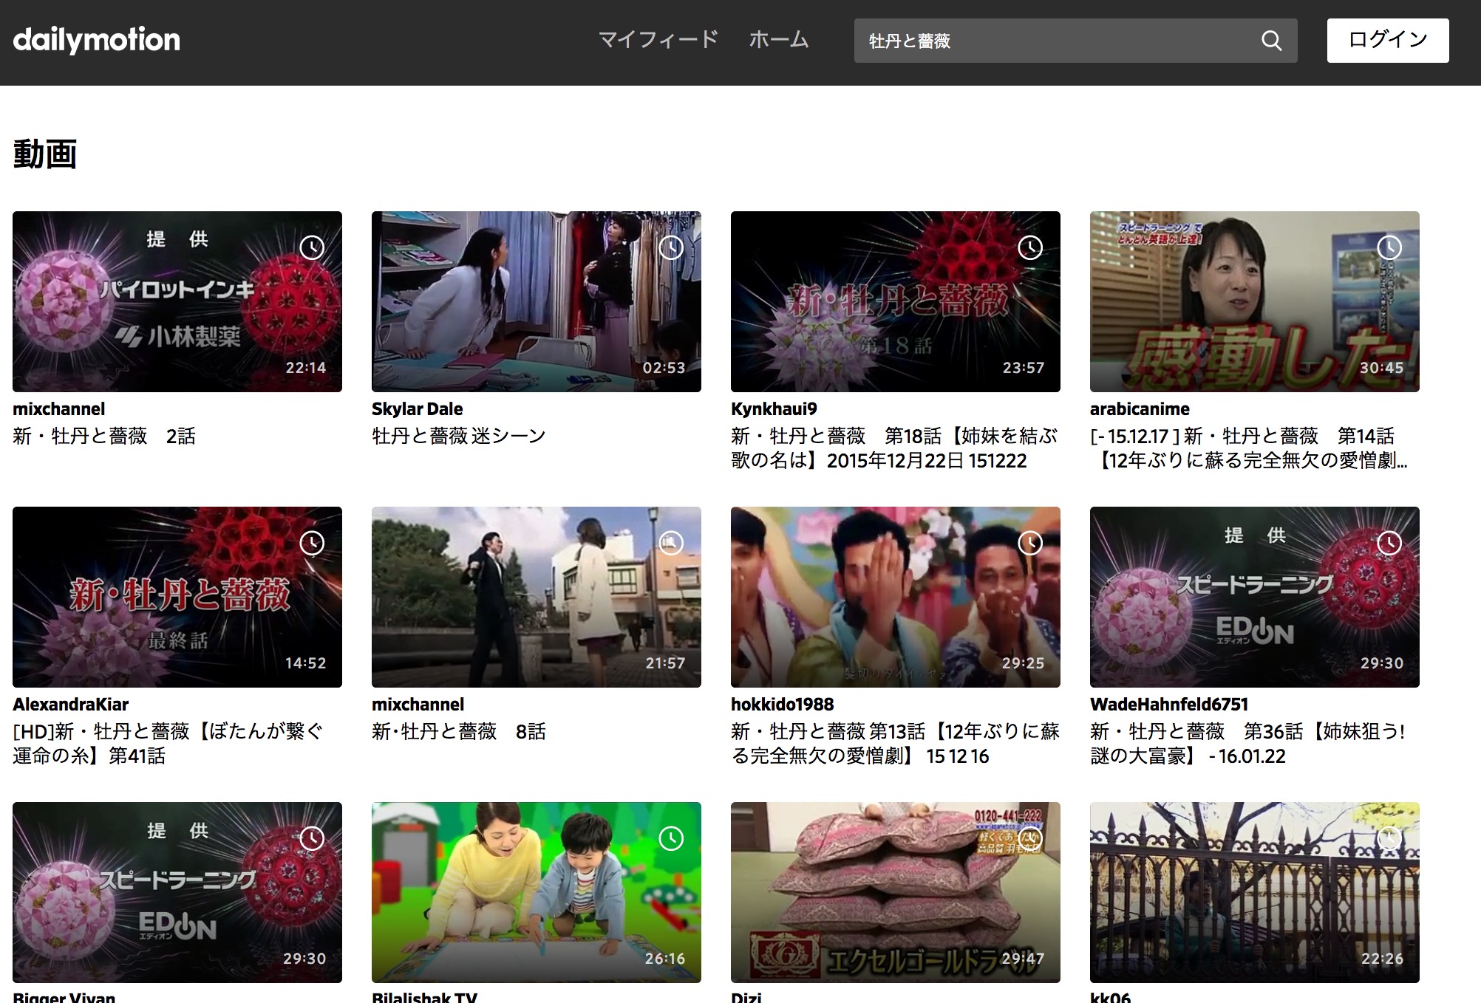The image size is (1481, 1003).
Task: Open title 第36話【姉妹狙う! 謎の大富豪】
Action: click(1247, 744)
